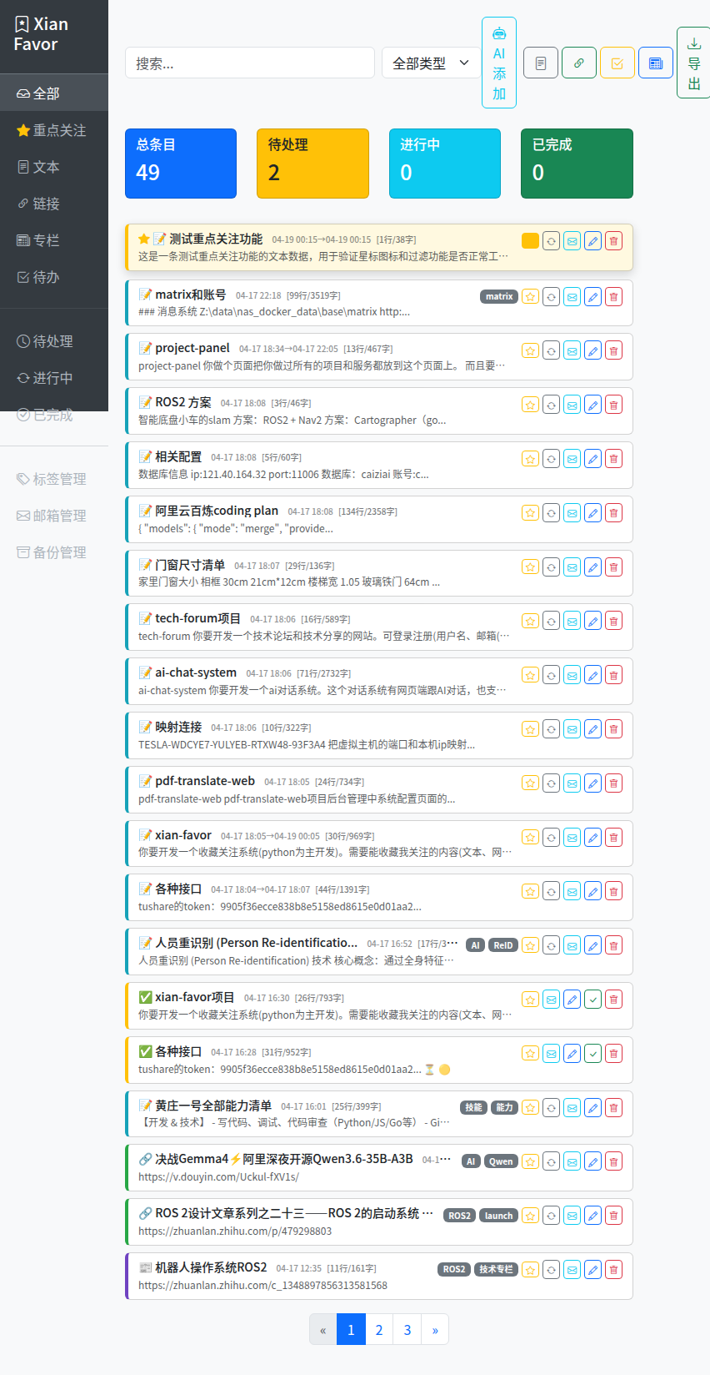The image size is (710, 1375).
Task: Add a new text note item
Action: pos(540,63)
